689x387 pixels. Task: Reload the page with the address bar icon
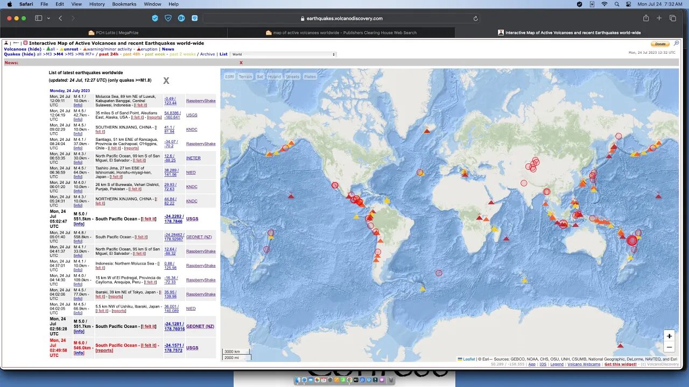476,18
